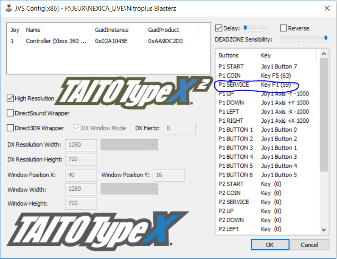Viewport: 337px width, 259px height.
Task: Click the Window Position X field
Action: [x=81, y=175]
